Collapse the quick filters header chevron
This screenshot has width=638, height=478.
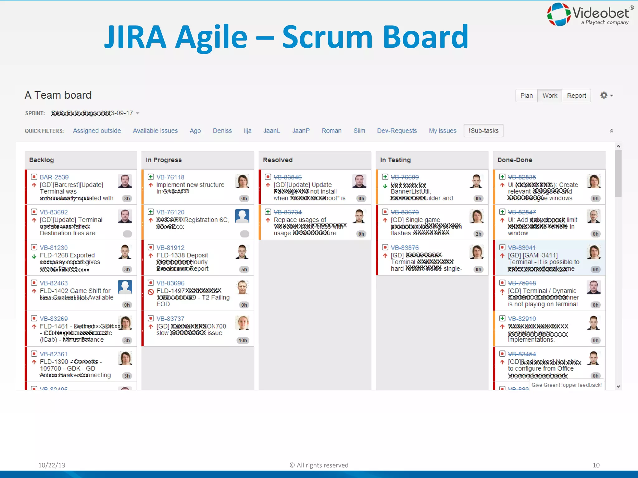[612, 131]
